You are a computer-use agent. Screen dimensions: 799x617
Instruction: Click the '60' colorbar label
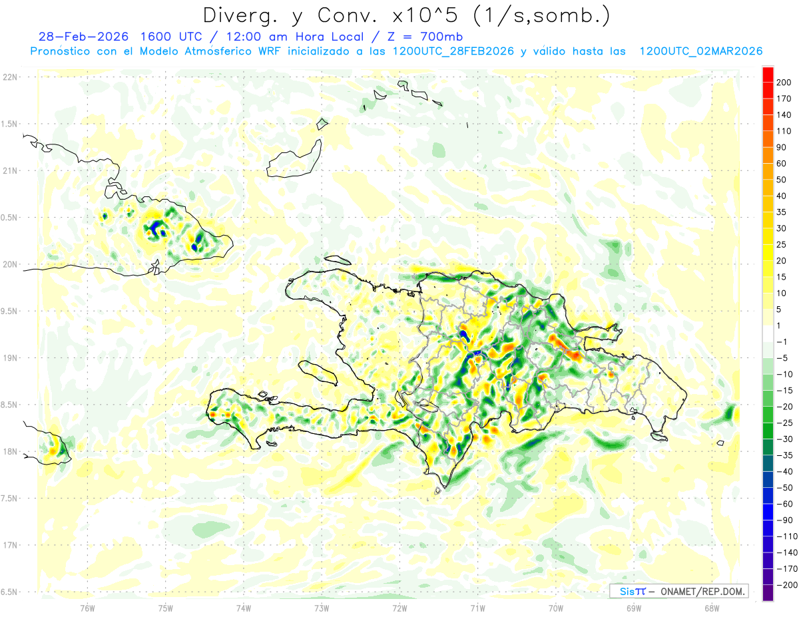[x=782, y=163]
